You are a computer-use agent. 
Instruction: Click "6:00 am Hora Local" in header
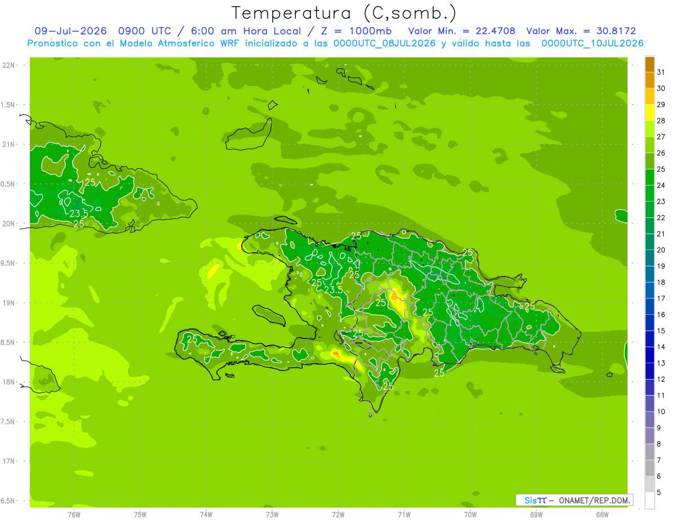click(x=245, y=31)
